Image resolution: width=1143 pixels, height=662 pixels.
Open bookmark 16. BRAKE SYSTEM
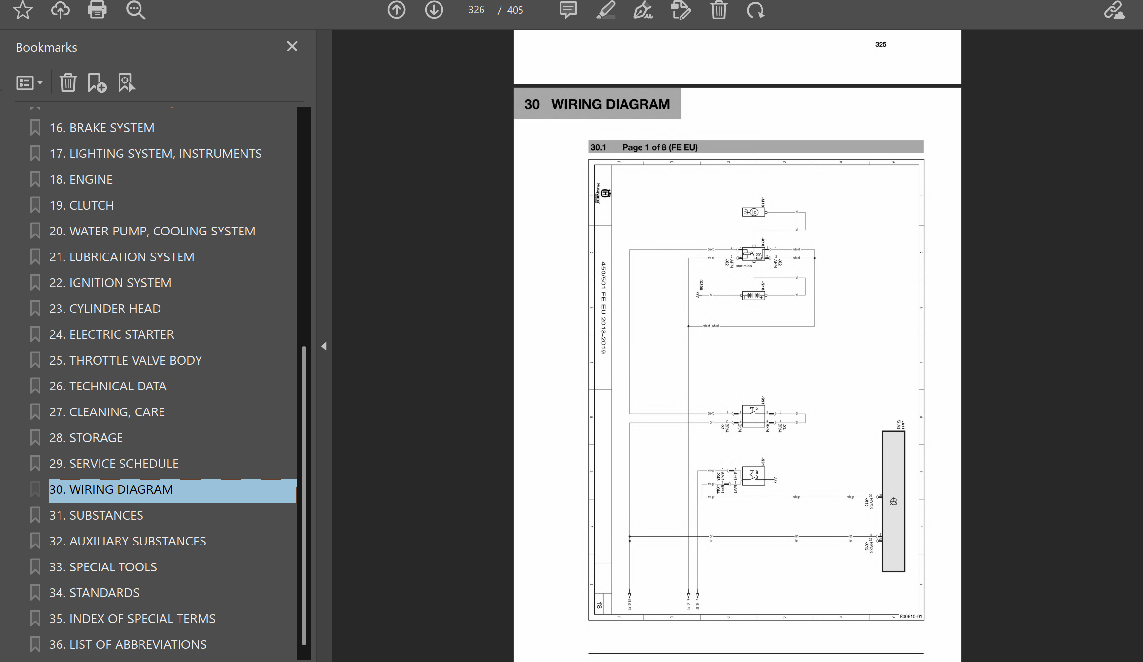point(101,128)
